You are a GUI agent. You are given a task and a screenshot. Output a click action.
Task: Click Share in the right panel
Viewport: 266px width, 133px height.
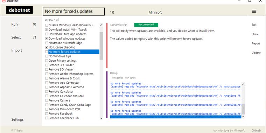point(255,34)
